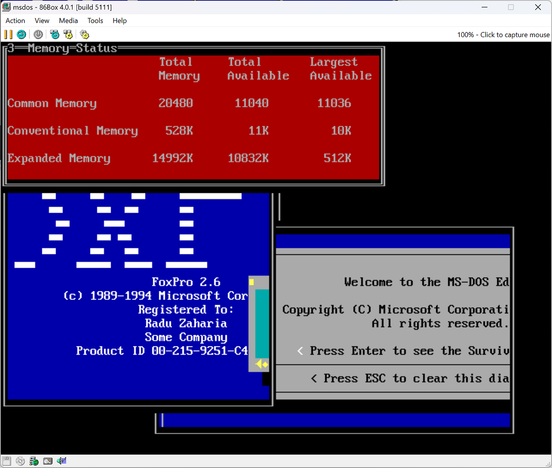The image size is (552, 468).
Task: Click the sound status icon
Action: click(62, 461)
